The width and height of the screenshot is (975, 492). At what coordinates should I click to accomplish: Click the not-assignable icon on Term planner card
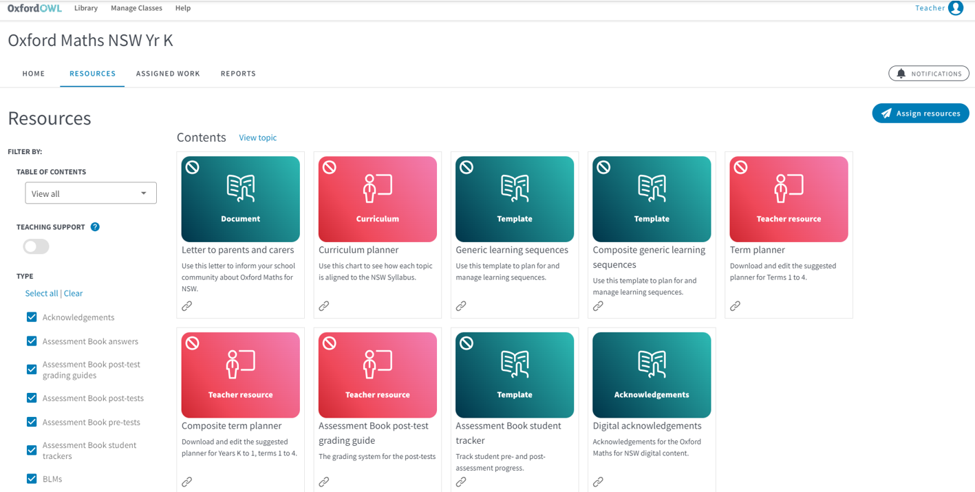pyautogui.click(x=740, y=167)
